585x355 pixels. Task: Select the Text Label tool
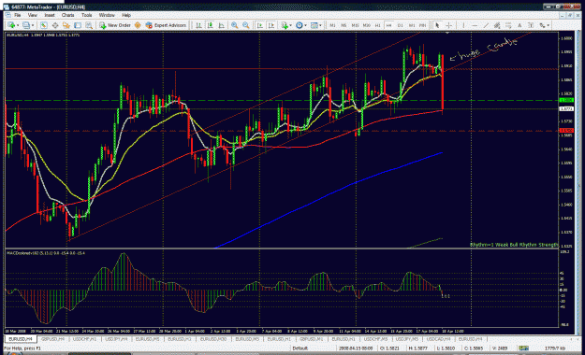click(x=531, y=25)
